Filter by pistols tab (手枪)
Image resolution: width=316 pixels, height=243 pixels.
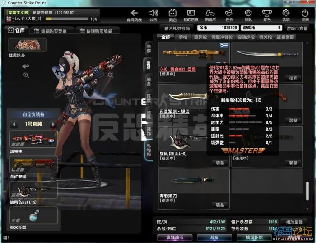(x=183, y=37)
